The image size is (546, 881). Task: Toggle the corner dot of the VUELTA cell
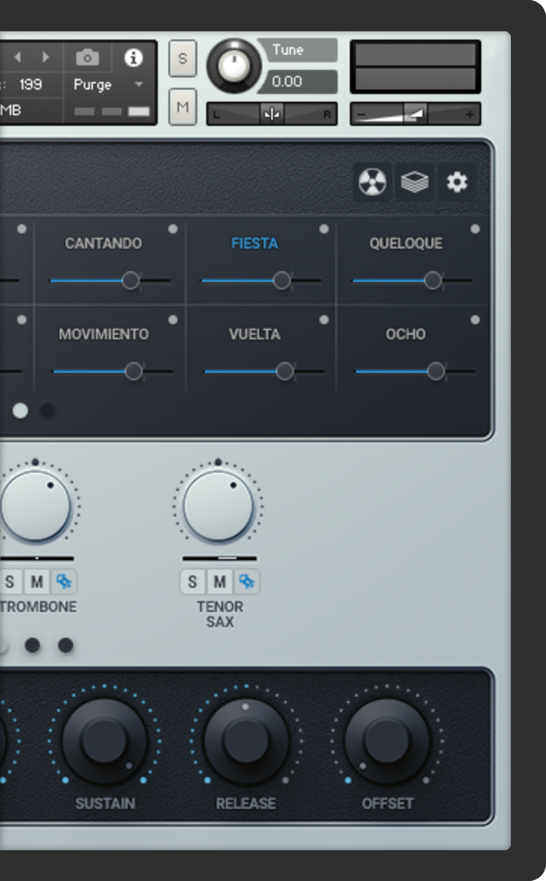(324, 320)
